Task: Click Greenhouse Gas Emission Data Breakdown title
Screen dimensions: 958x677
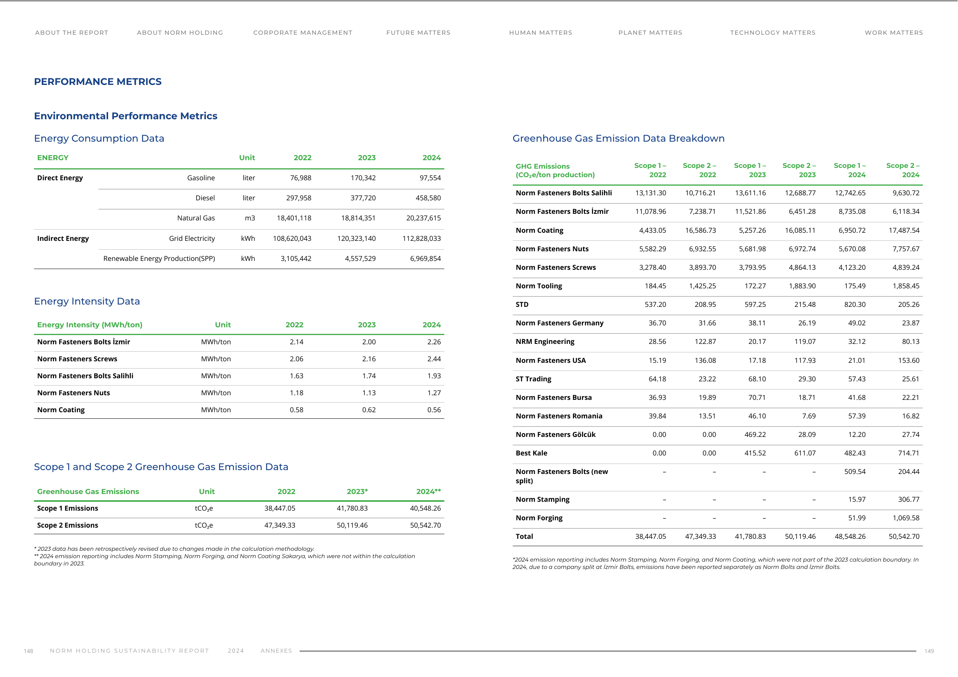Action: pos(618,139)
